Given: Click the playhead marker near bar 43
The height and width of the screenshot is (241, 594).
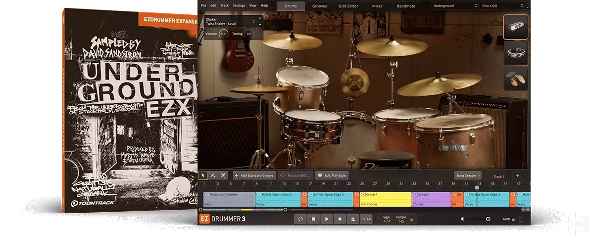Looking at the screenshot, I should (477, 188).
